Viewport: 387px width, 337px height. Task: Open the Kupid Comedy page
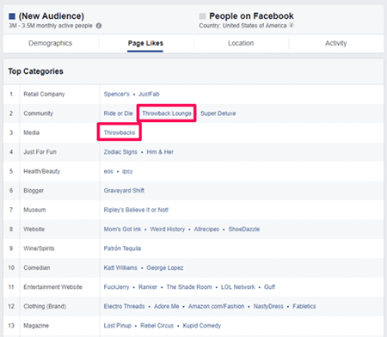[202, 326]
